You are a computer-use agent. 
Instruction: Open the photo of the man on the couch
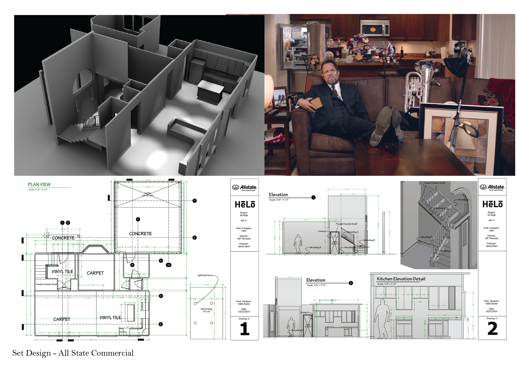pyautogui.click(x=390, y=95)
